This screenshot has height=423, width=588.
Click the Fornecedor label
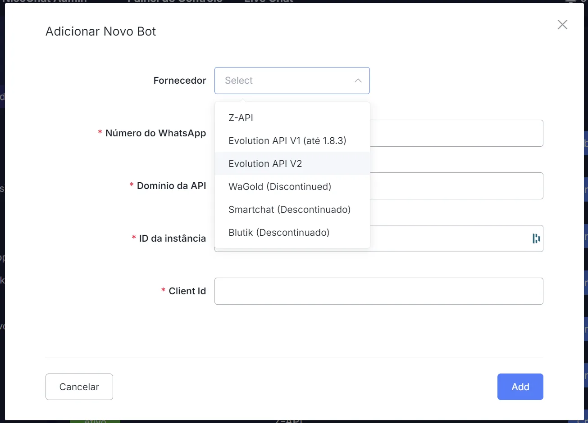tap(180, 81)
